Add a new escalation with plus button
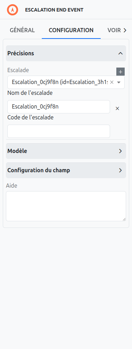Screen dimensions: 132x349 (x=121, y=72)
